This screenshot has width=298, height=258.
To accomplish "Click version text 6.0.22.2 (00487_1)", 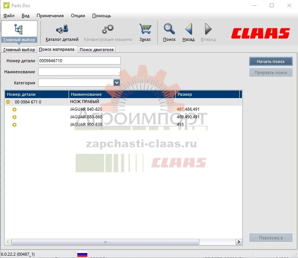I will (x=18, y=254).
